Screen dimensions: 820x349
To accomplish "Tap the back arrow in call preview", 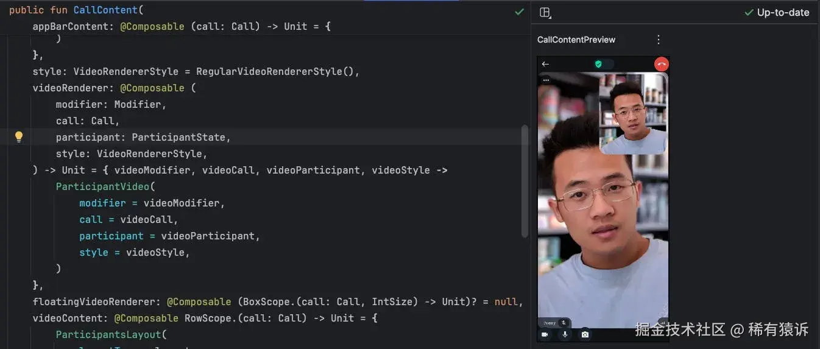I will pos(545,64).
